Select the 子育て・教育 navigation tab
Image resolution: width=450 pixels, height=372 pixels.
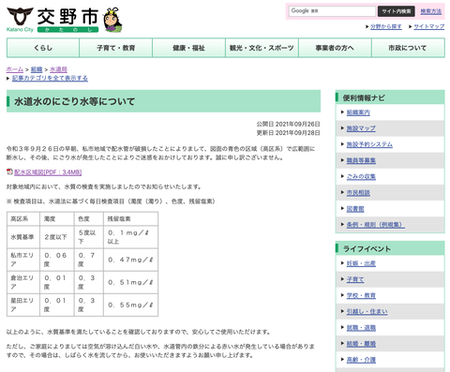[x=116, y=48]
